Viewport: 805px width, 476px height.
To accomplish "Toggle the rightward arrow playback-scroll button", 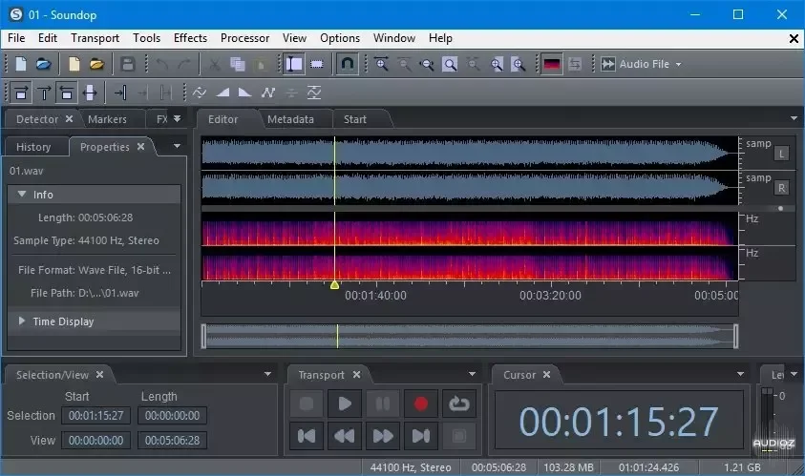I will click(21, 93).
